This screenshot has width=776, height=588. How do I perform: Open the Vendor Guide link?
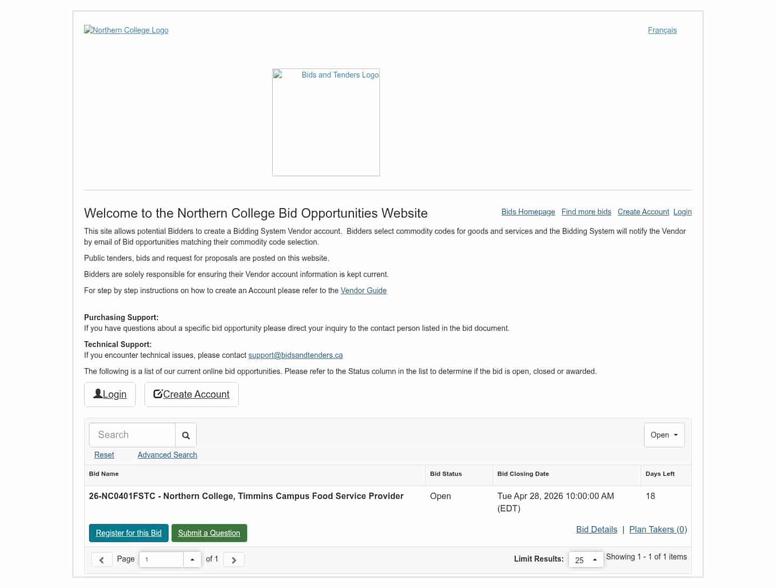pos(364,290)
